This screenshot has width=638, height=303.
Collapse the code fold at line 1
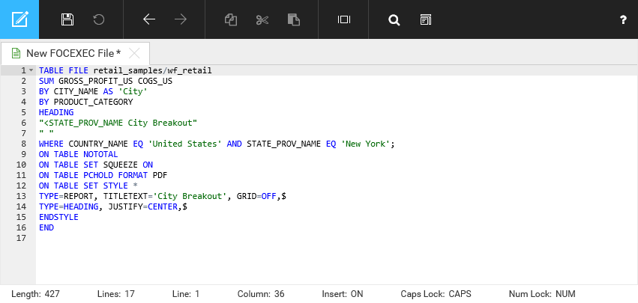tap(31, 70)
